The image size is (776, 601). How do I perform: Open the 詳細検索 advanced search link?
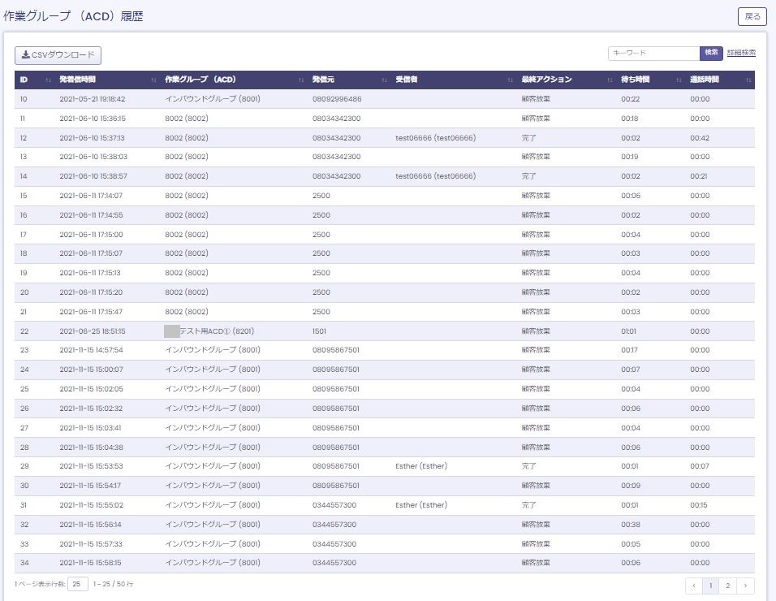741,53
